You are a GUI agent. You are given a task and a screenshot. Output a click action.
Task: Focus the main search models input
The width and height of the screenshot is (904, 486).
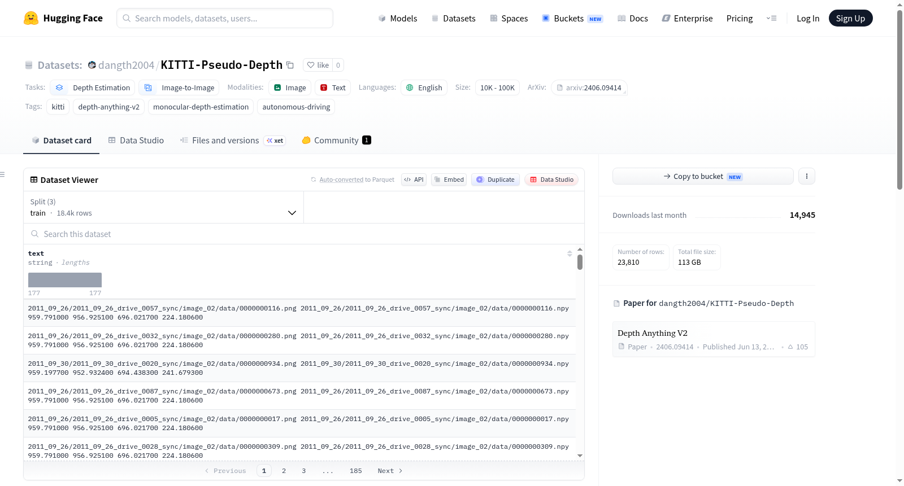point(225,18)
